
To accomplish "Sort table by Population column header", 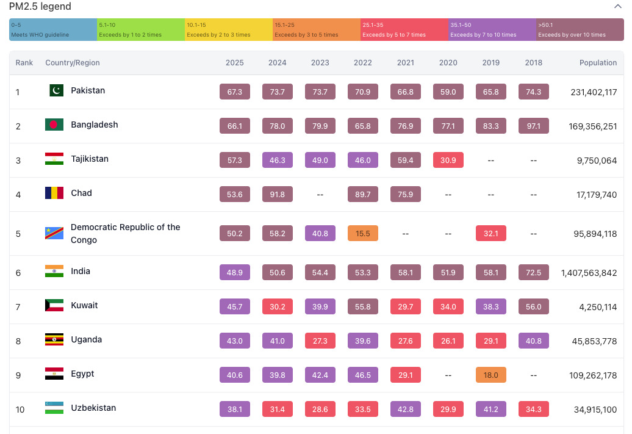I will click(598, 63).
